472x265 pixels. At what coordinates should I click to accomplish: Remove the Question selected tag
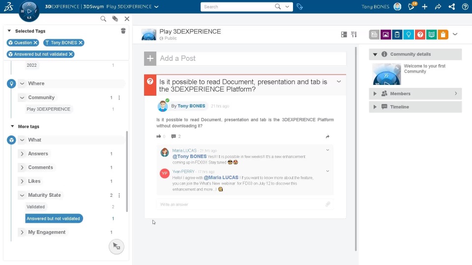click(x=35, y=43)
